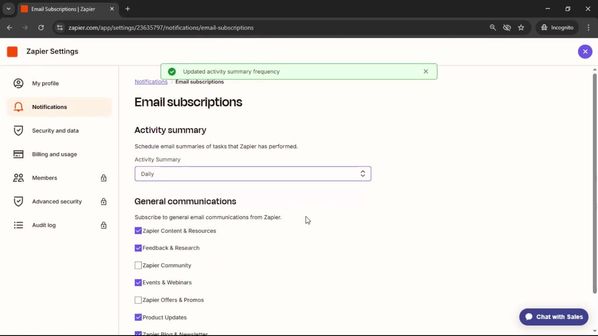Click the page vertical scrollbar

(595, 184)
